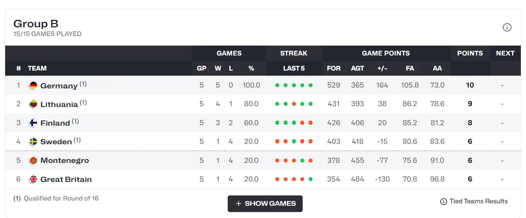Click the Finland flag icon
This screenshot has width=526, height=218.
(x=33, y=123)
